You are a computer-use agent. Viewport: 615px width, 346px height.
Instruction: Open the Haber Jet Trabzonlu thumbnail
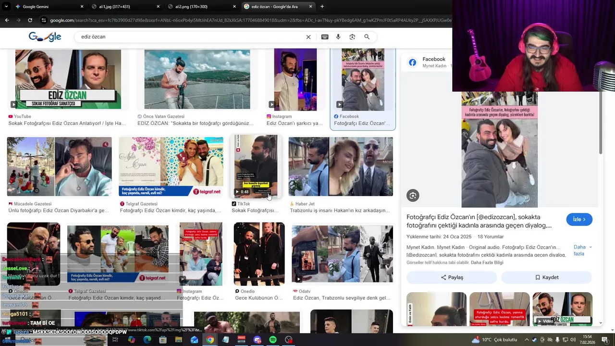(341, 167)
